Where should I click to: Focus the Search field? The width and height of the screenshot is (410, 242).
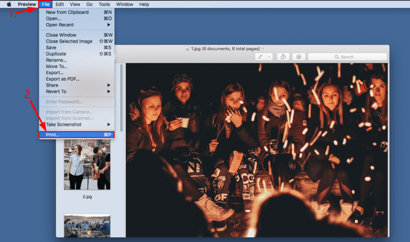(347, 57)
